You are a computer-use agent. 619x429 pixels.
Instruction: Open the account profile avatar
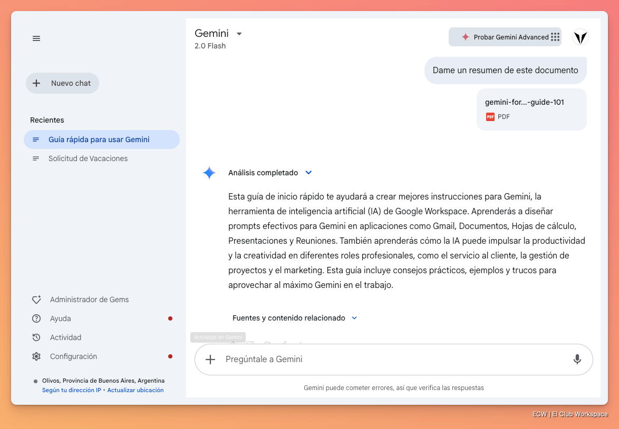[x=581, y=37]
